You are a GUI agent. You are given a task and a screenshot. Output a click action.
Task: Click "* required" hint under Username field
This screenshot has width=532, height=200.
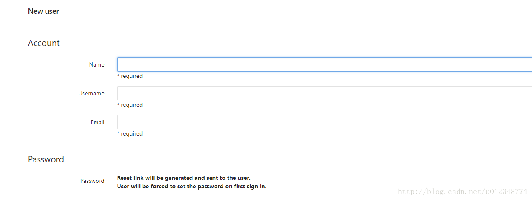[x=130, y=105]
